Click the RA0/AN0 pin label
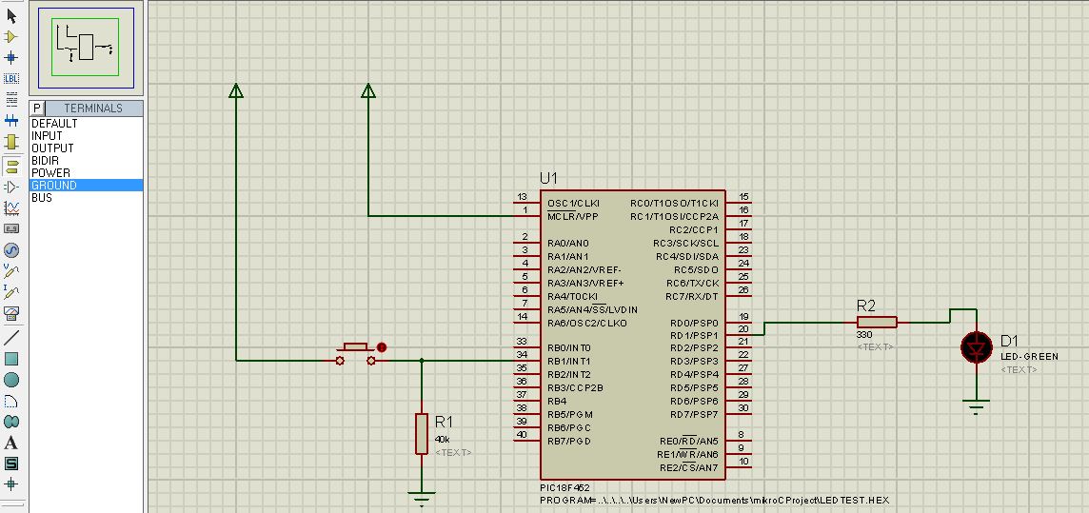Viewport: 1089px width, 513px height. pos(567,244)
